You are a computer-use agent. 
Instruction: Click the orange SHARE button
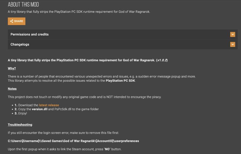pyautogui.click(x=17, y=21)
